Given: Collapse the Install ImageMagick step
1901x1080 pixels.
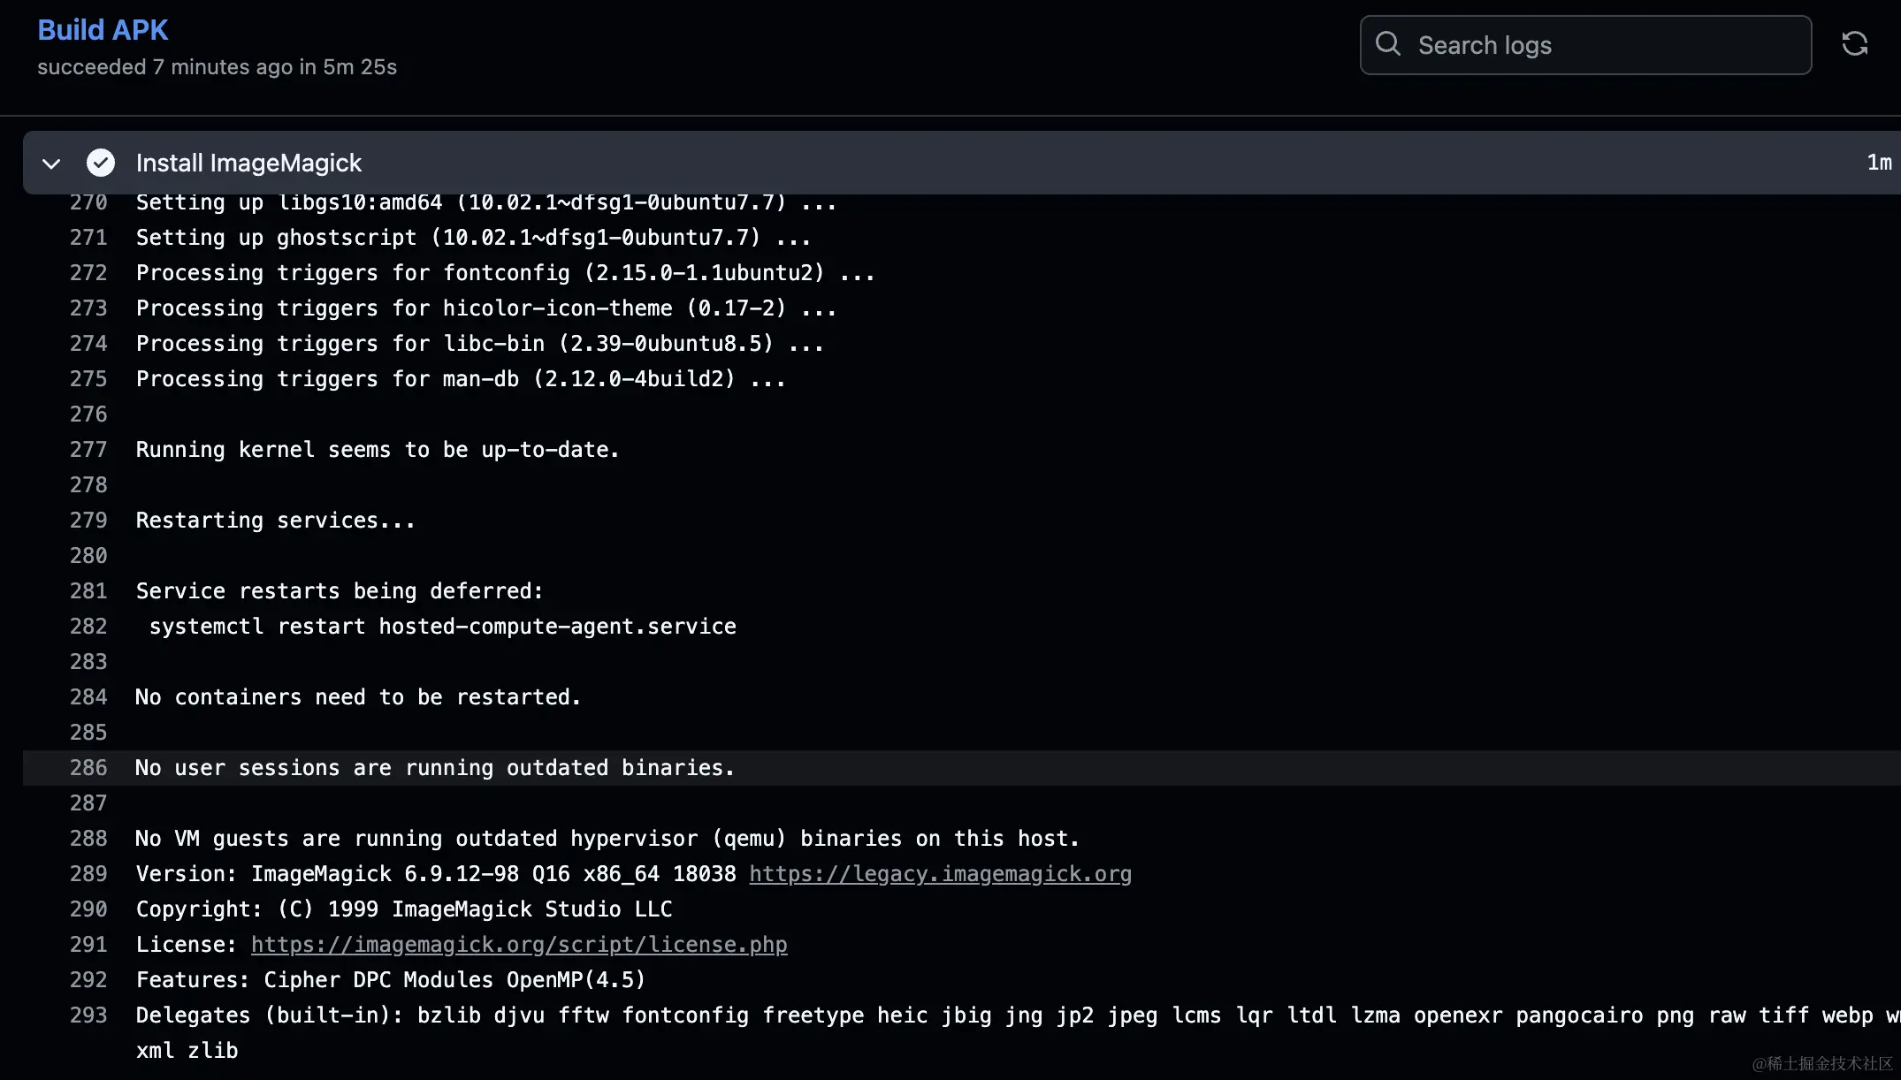Looking at the screenshot, I should [51, 164].
